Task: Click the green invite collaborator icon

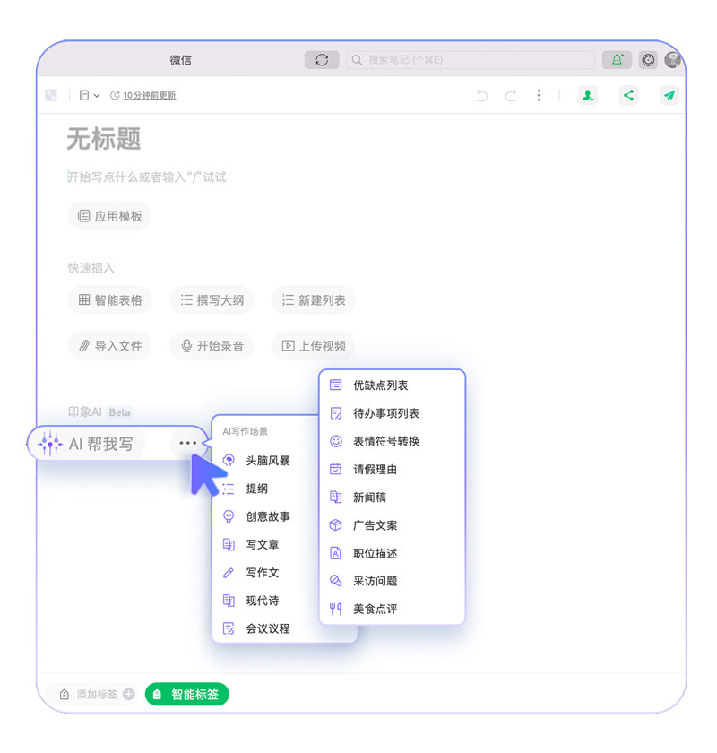Action: coord(587,95)
